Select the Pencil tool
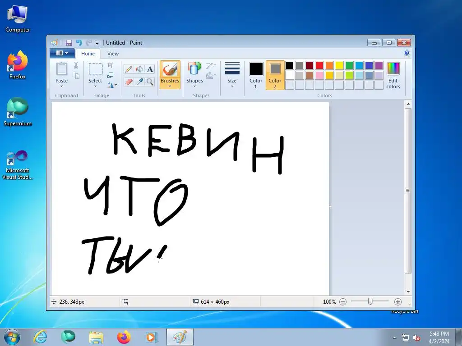Screen dimensions: 462x346 click(129, 69)
